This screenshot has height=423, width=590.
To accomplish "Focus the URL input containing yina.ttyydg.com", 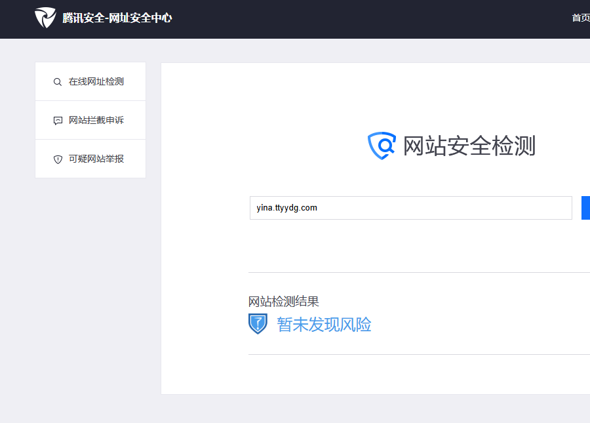I will click(411, 208).
